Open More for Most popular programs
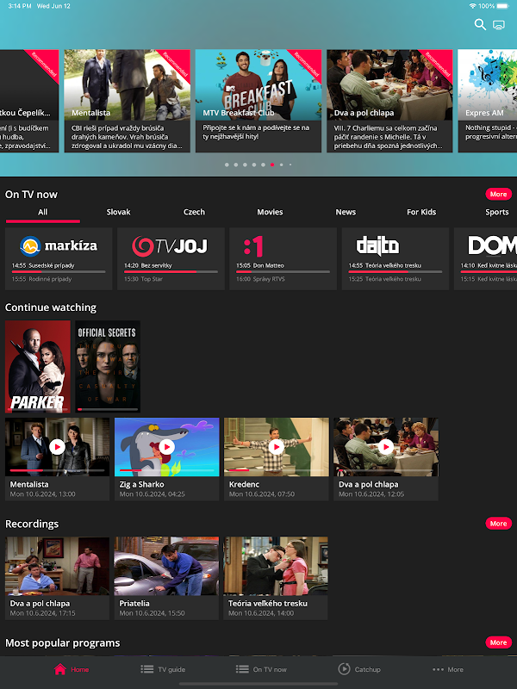517x689 pixels. pos(498,642)
